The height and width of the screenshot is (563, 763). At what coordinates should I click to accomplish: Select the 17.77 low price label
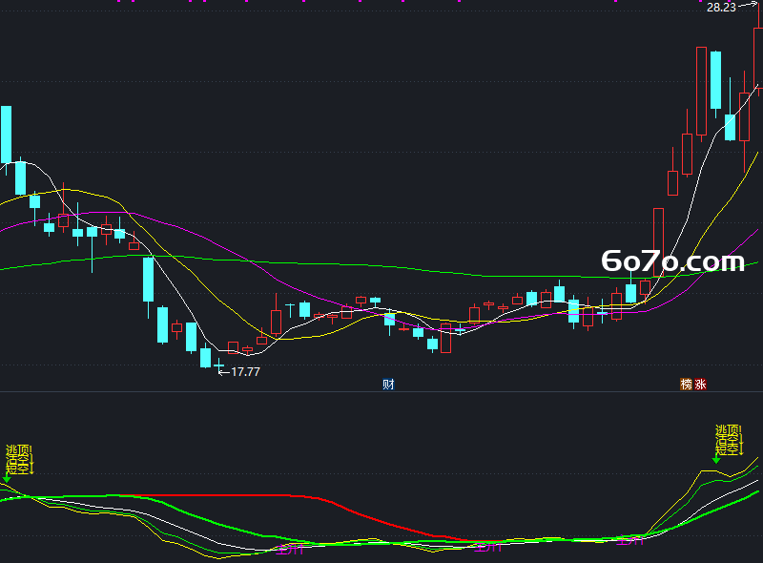(245, 372)
